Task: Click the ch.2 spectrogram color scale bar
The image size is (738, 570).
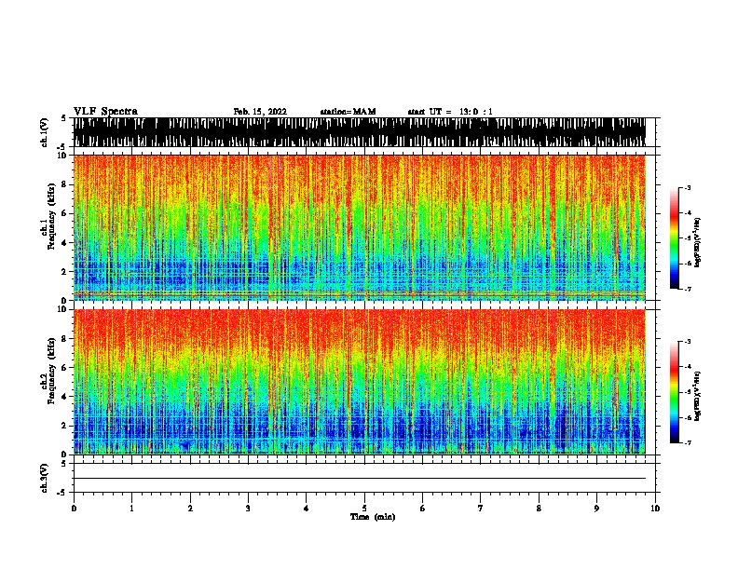Action: pos(675,392)
